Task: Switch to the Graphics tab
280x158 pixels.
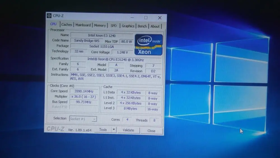Action: coord(128,26)
